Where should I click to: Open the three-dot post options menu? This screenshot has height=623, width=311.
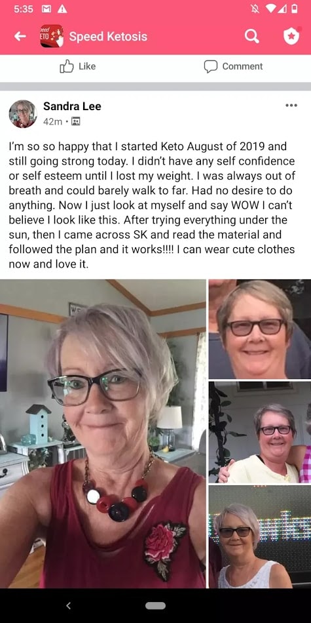[x=291, y=106]
